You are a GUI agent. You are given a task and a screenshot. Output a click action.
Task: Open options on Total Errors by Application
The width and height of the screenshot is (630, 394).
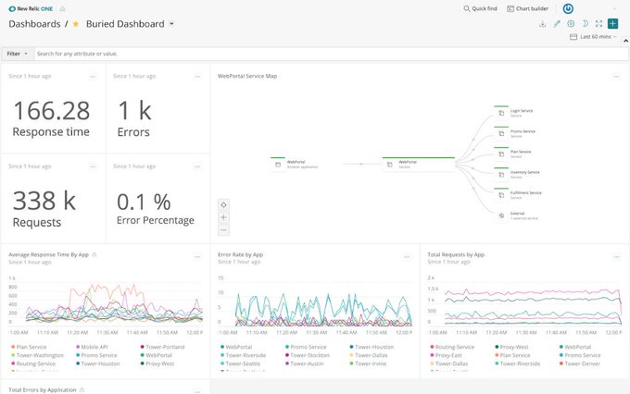[x=197, y=390]
